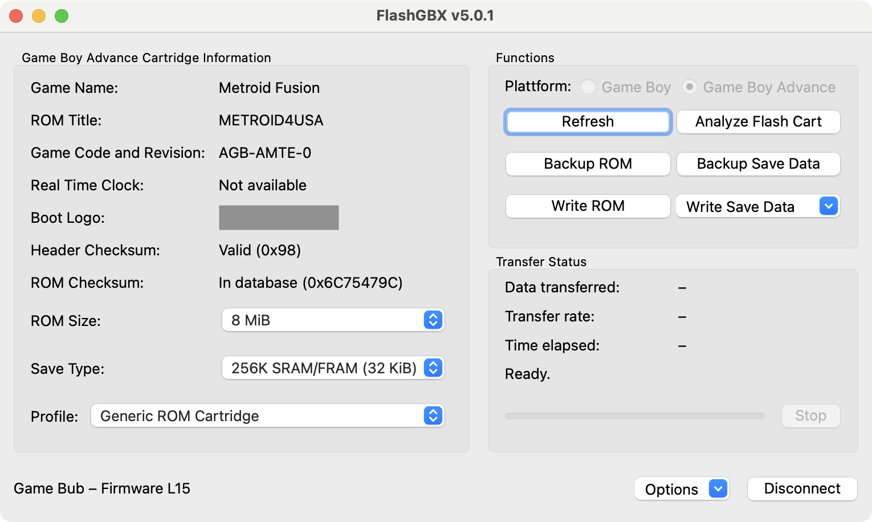The width and height of the screenshot is (872, 522).
Task: Click the Game Bub – Firmware L15 status text
Action: [x=102, y=488]
